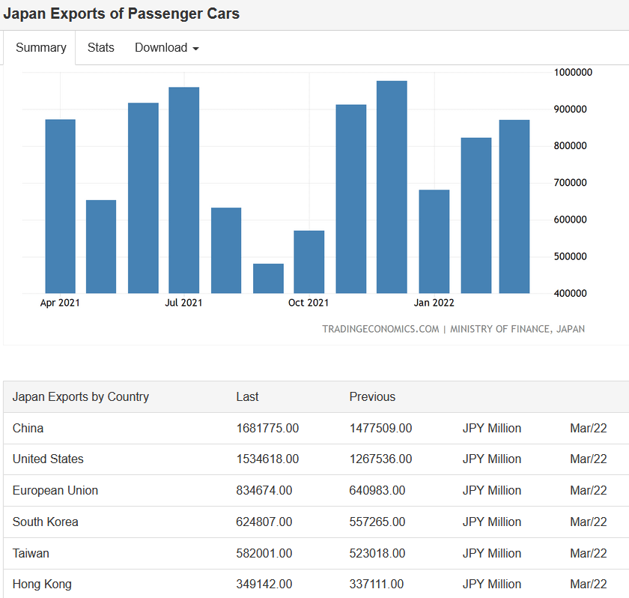
Task: Click the Last column header
Action: point(247,396)
